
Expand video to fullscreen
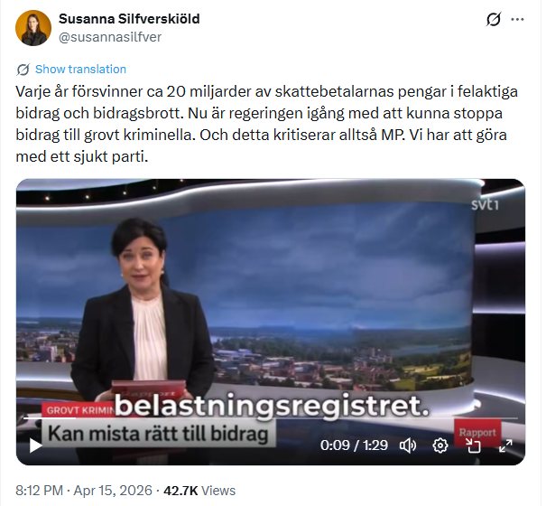(505, 445)
